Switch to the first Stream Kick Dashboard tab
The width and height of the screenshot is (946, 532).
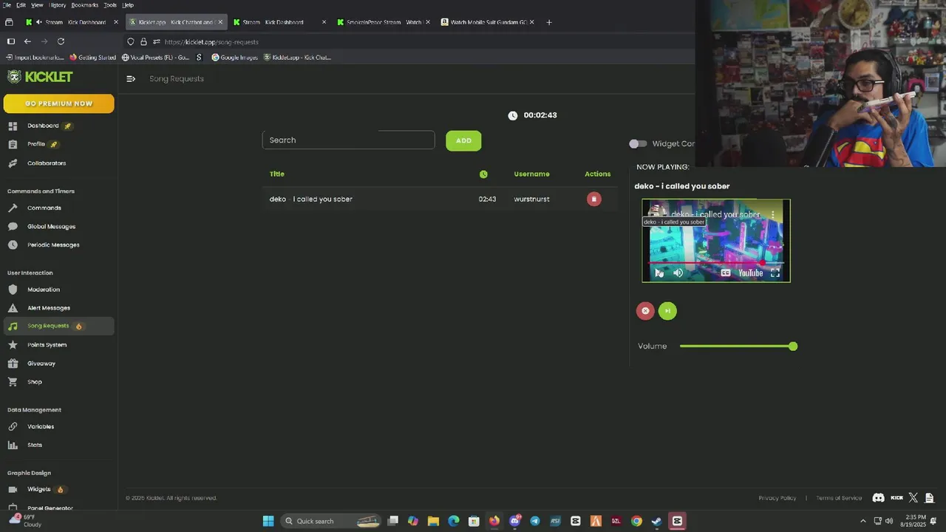click(70, 22)
